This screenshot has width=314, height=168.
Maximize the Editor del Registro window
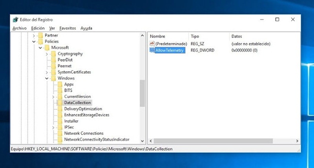pyautogui.click(x=277, y=19)
